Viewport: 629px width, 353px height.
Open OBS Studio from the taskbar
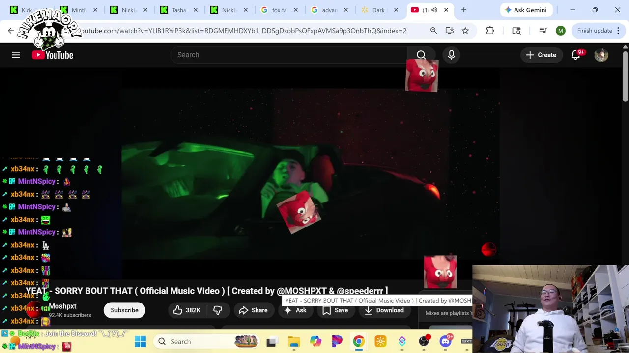click(424, 341)
